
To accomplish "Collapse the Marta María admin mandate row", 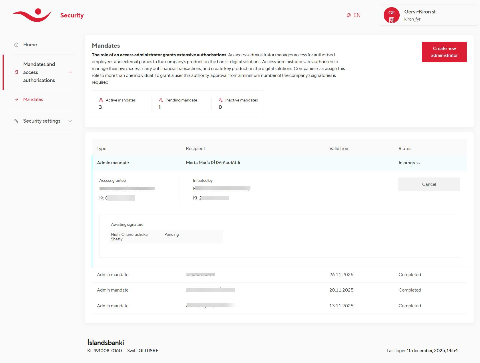I will (279, 163).
